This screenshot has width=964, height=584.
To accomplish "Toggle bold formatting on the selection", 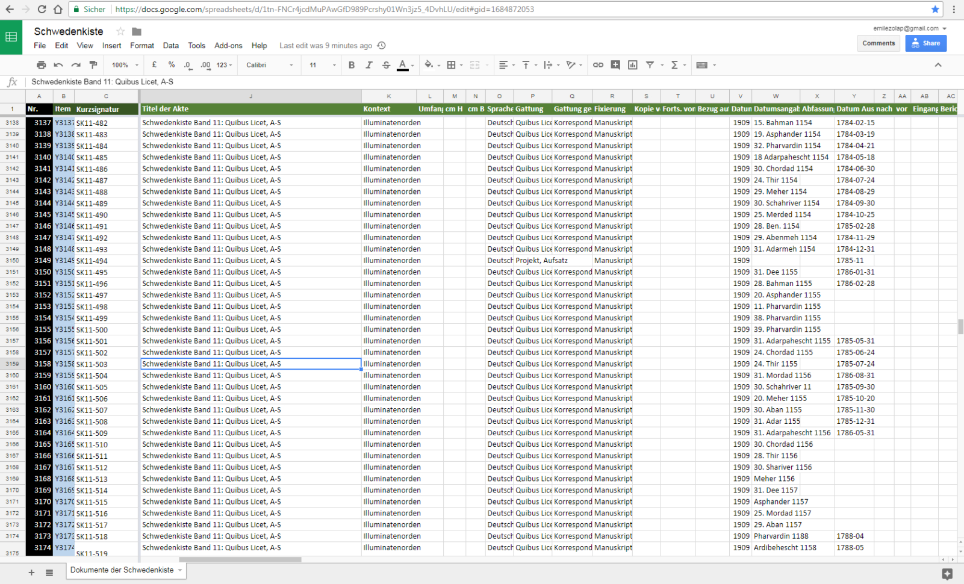I will (352, 64).
